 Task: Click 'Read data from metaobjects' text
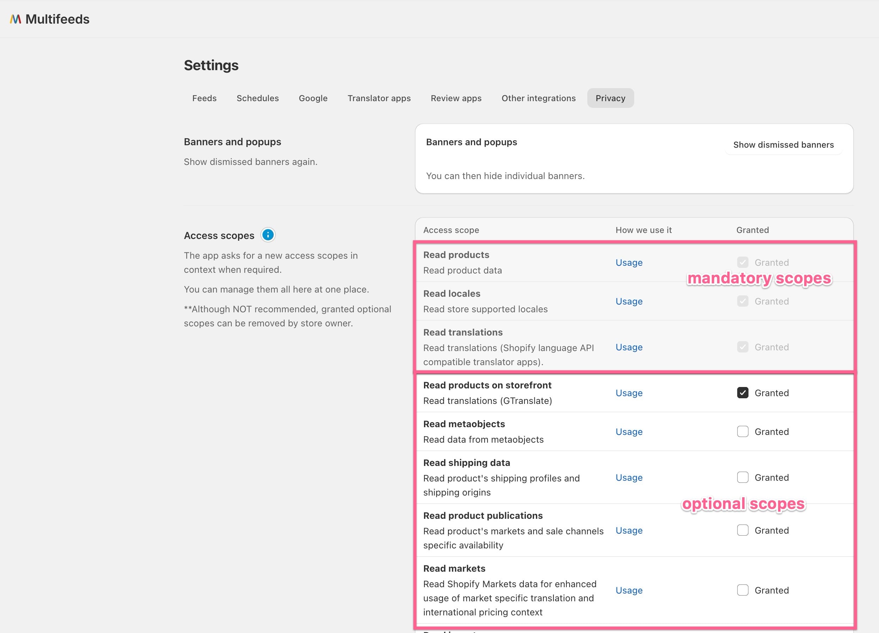(483, 440)
